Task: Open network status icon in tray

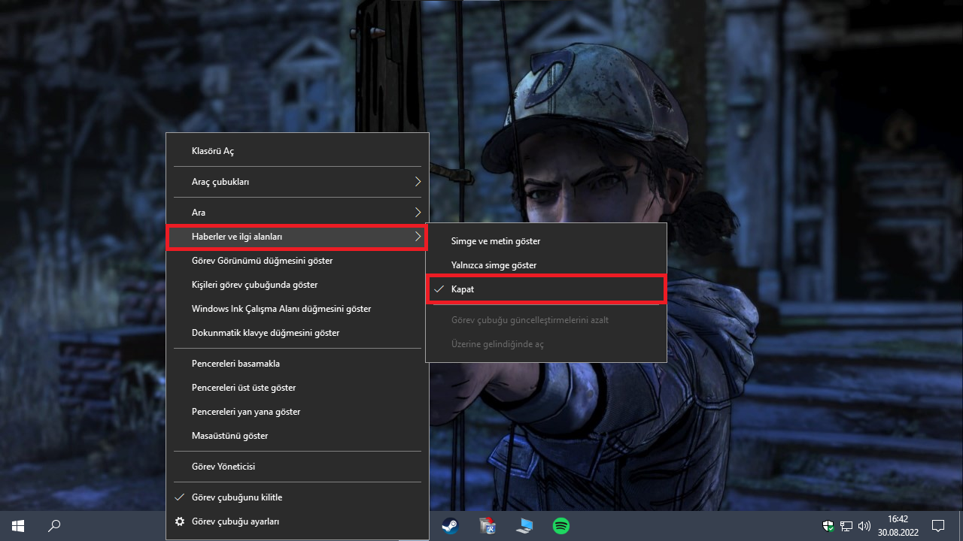Action: pos(846,526)
